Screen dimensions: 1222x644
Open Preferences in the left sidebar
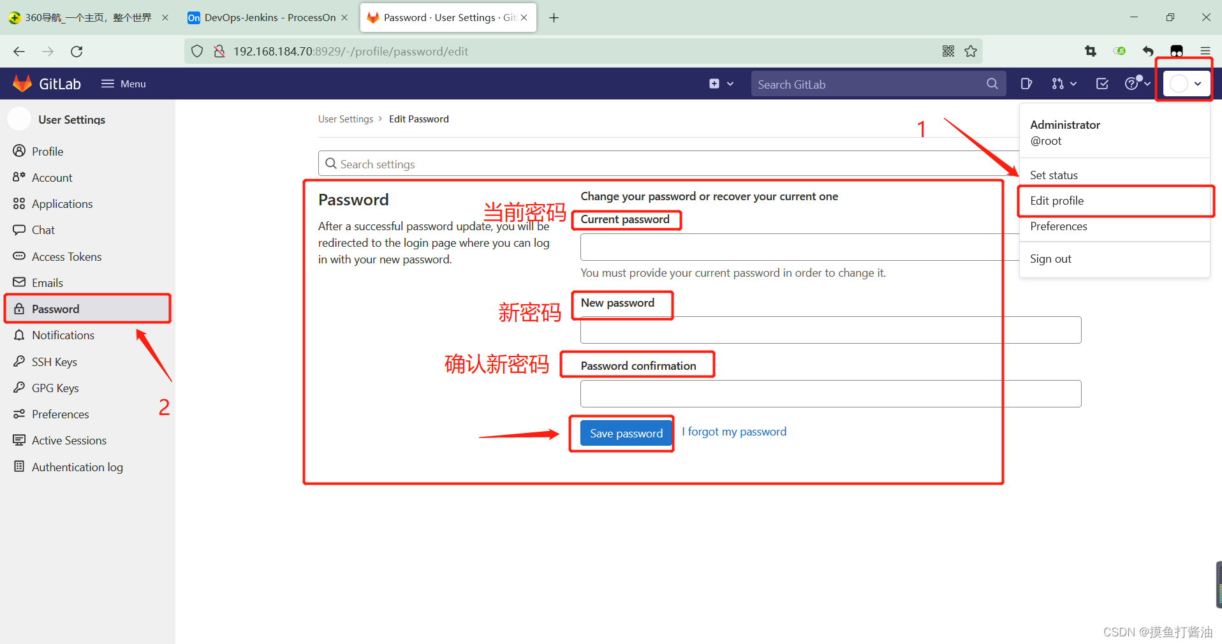click(x=87, y=414)
